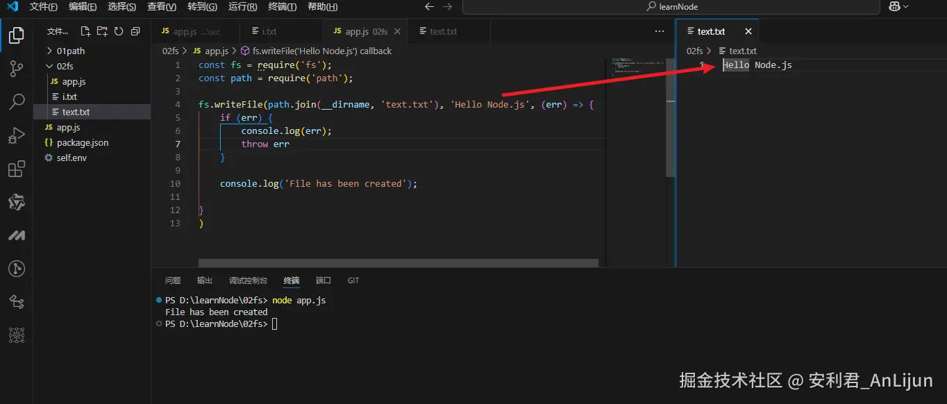The width and height of the screenshot is (947, 404).
Task: Click the VS Code logo icon
Action: pyautogui.click(x=12, y=6)
